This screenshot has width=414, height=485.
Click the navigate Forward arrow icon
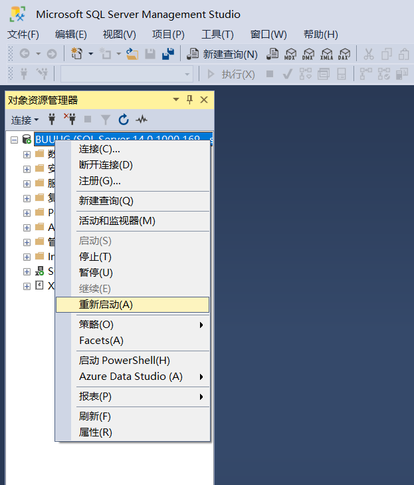coord(52,54)
